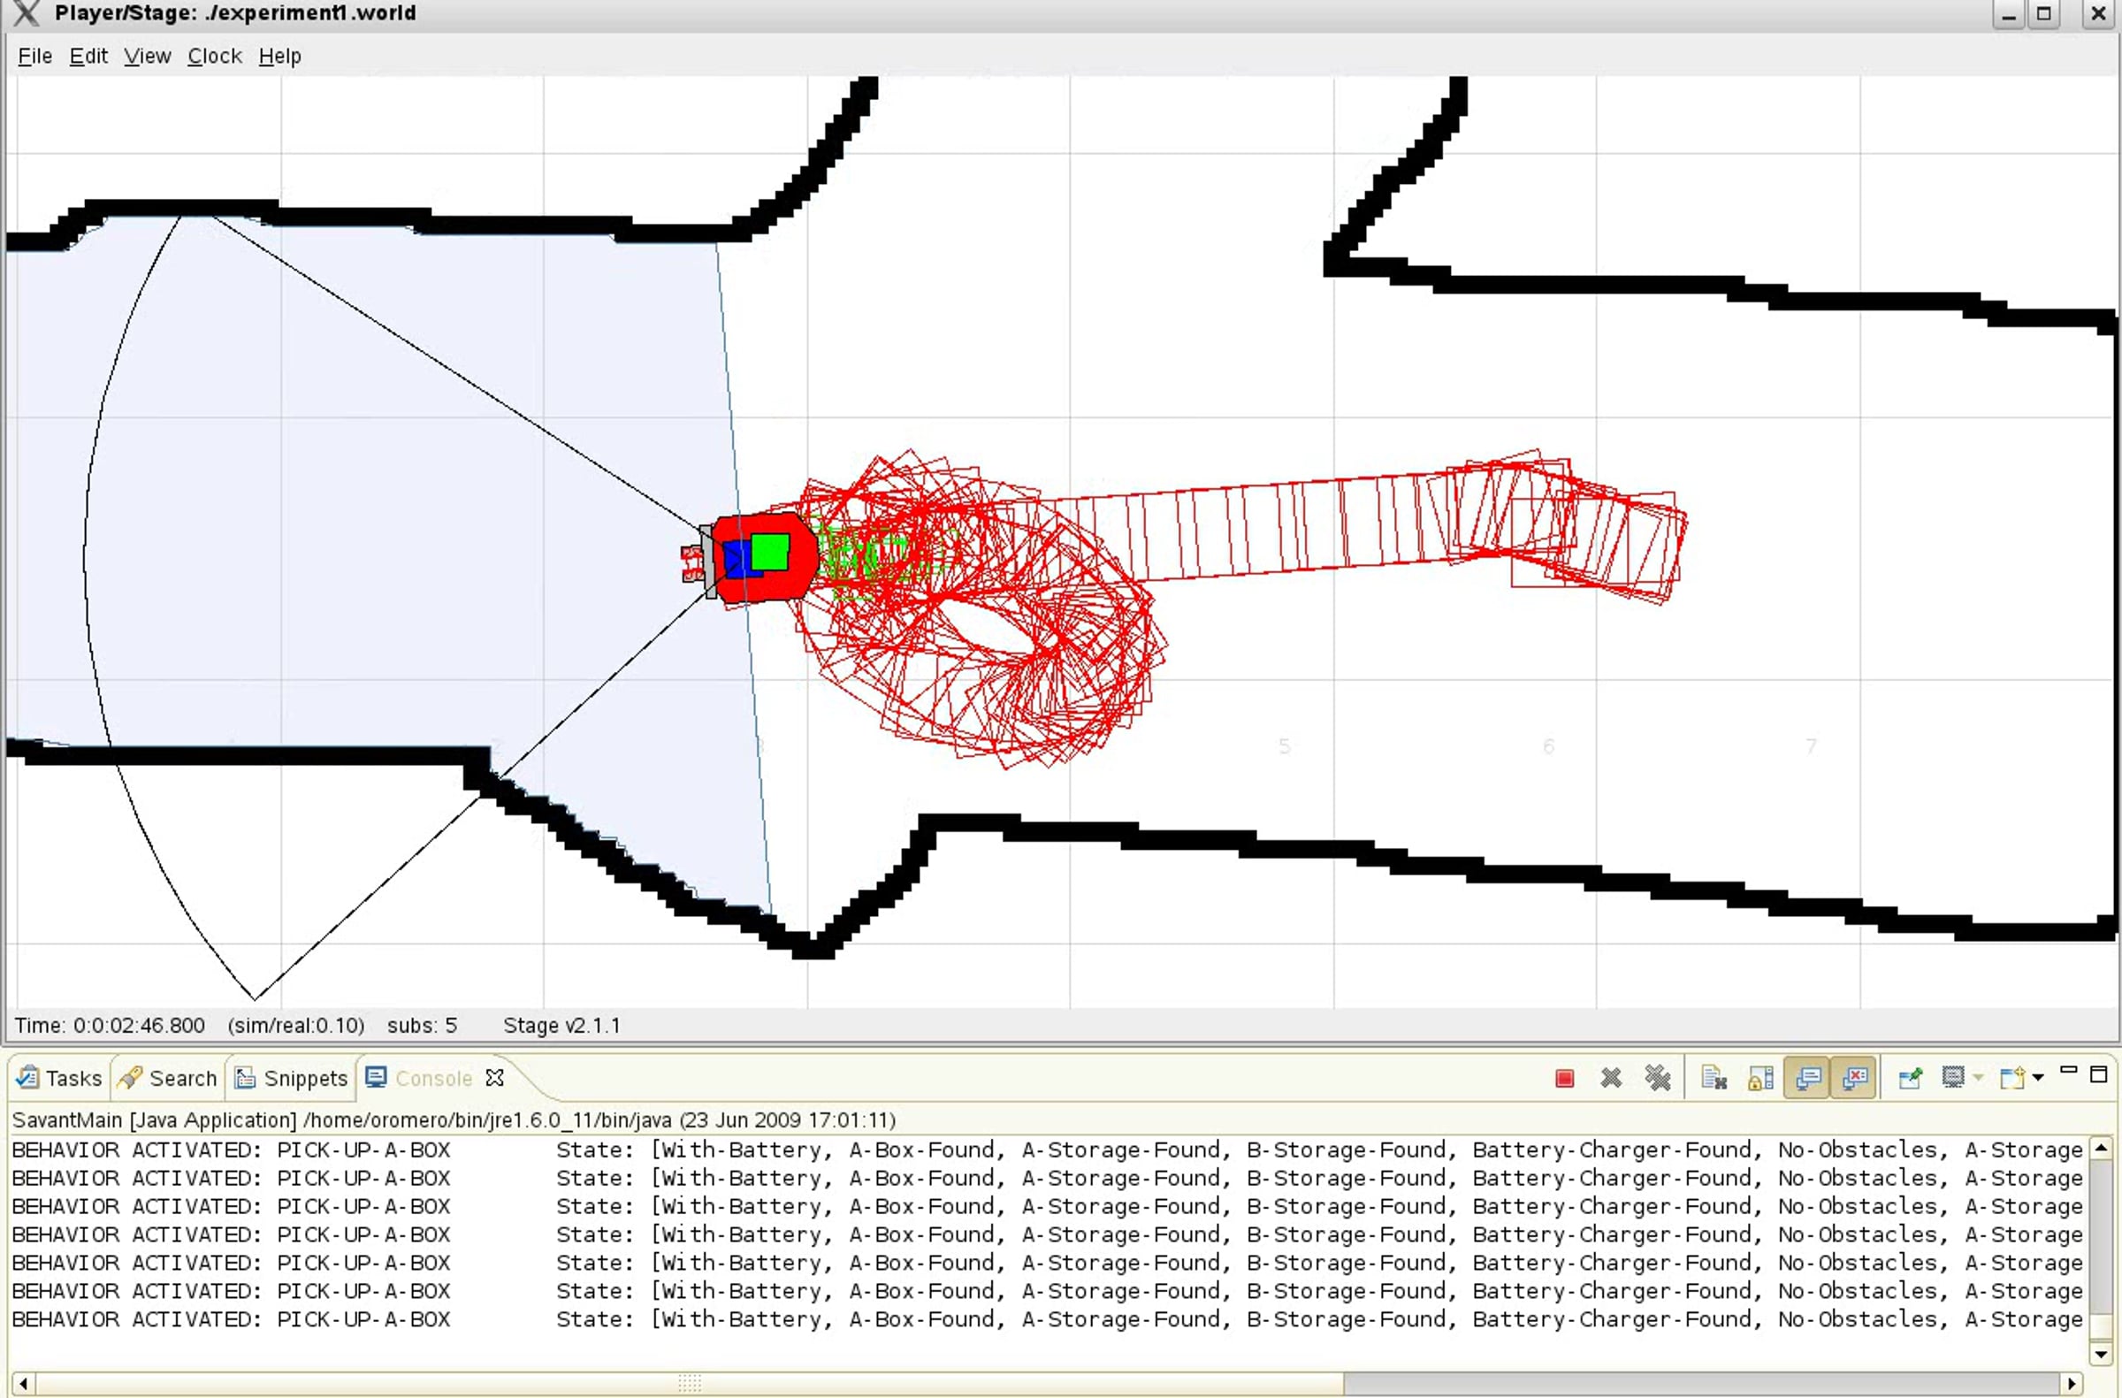Pin the current console
Screen dimensions: 2122x1398
coord(1910,1079)
